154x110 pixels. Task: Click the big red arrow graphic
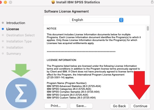click(x=139, y=86)
